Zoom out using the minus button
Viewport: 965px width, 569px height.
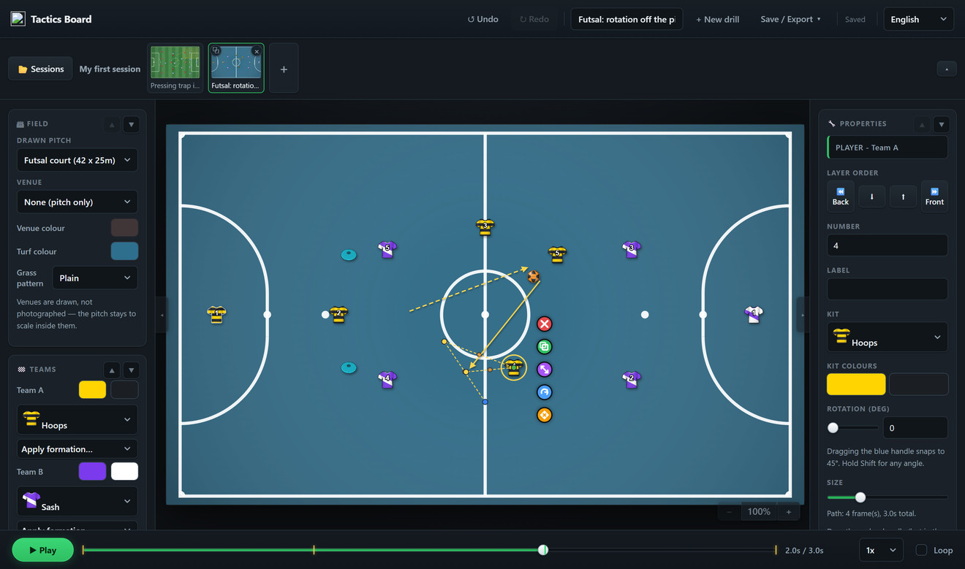click(729, 512)
